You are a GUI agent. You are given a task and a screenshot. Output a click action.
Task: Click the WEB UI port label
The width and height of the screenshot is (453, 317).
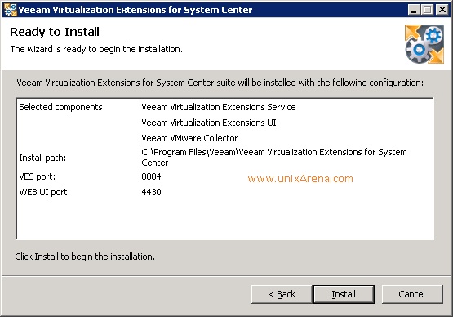(x=45, y=192)
